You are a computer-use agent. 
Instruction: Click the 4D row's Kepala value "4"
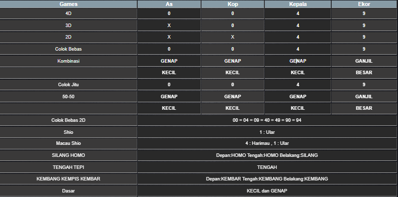point(297,14)
